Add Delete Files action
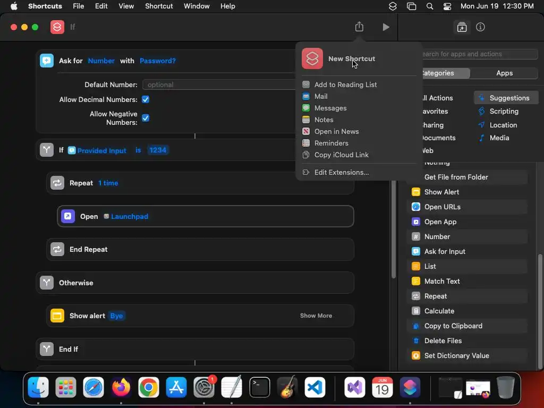 pos(467,341)
